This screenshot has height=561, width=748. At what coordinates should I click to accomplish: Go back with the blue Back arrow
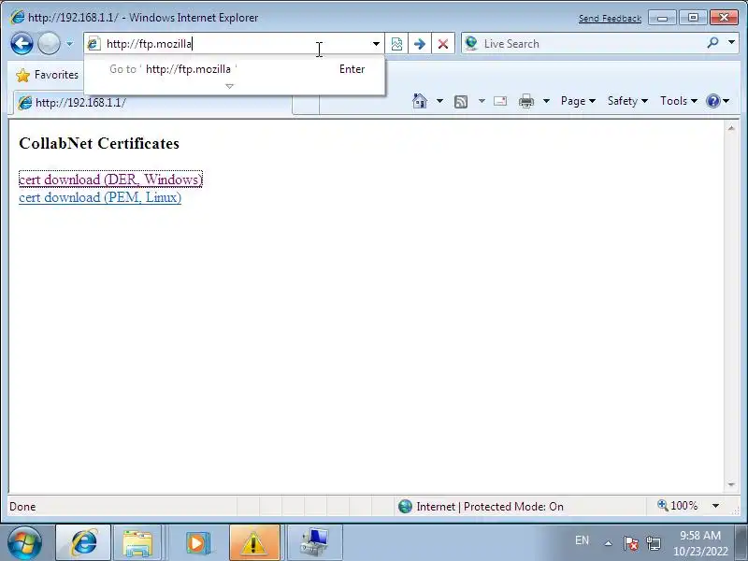[22, 44]
